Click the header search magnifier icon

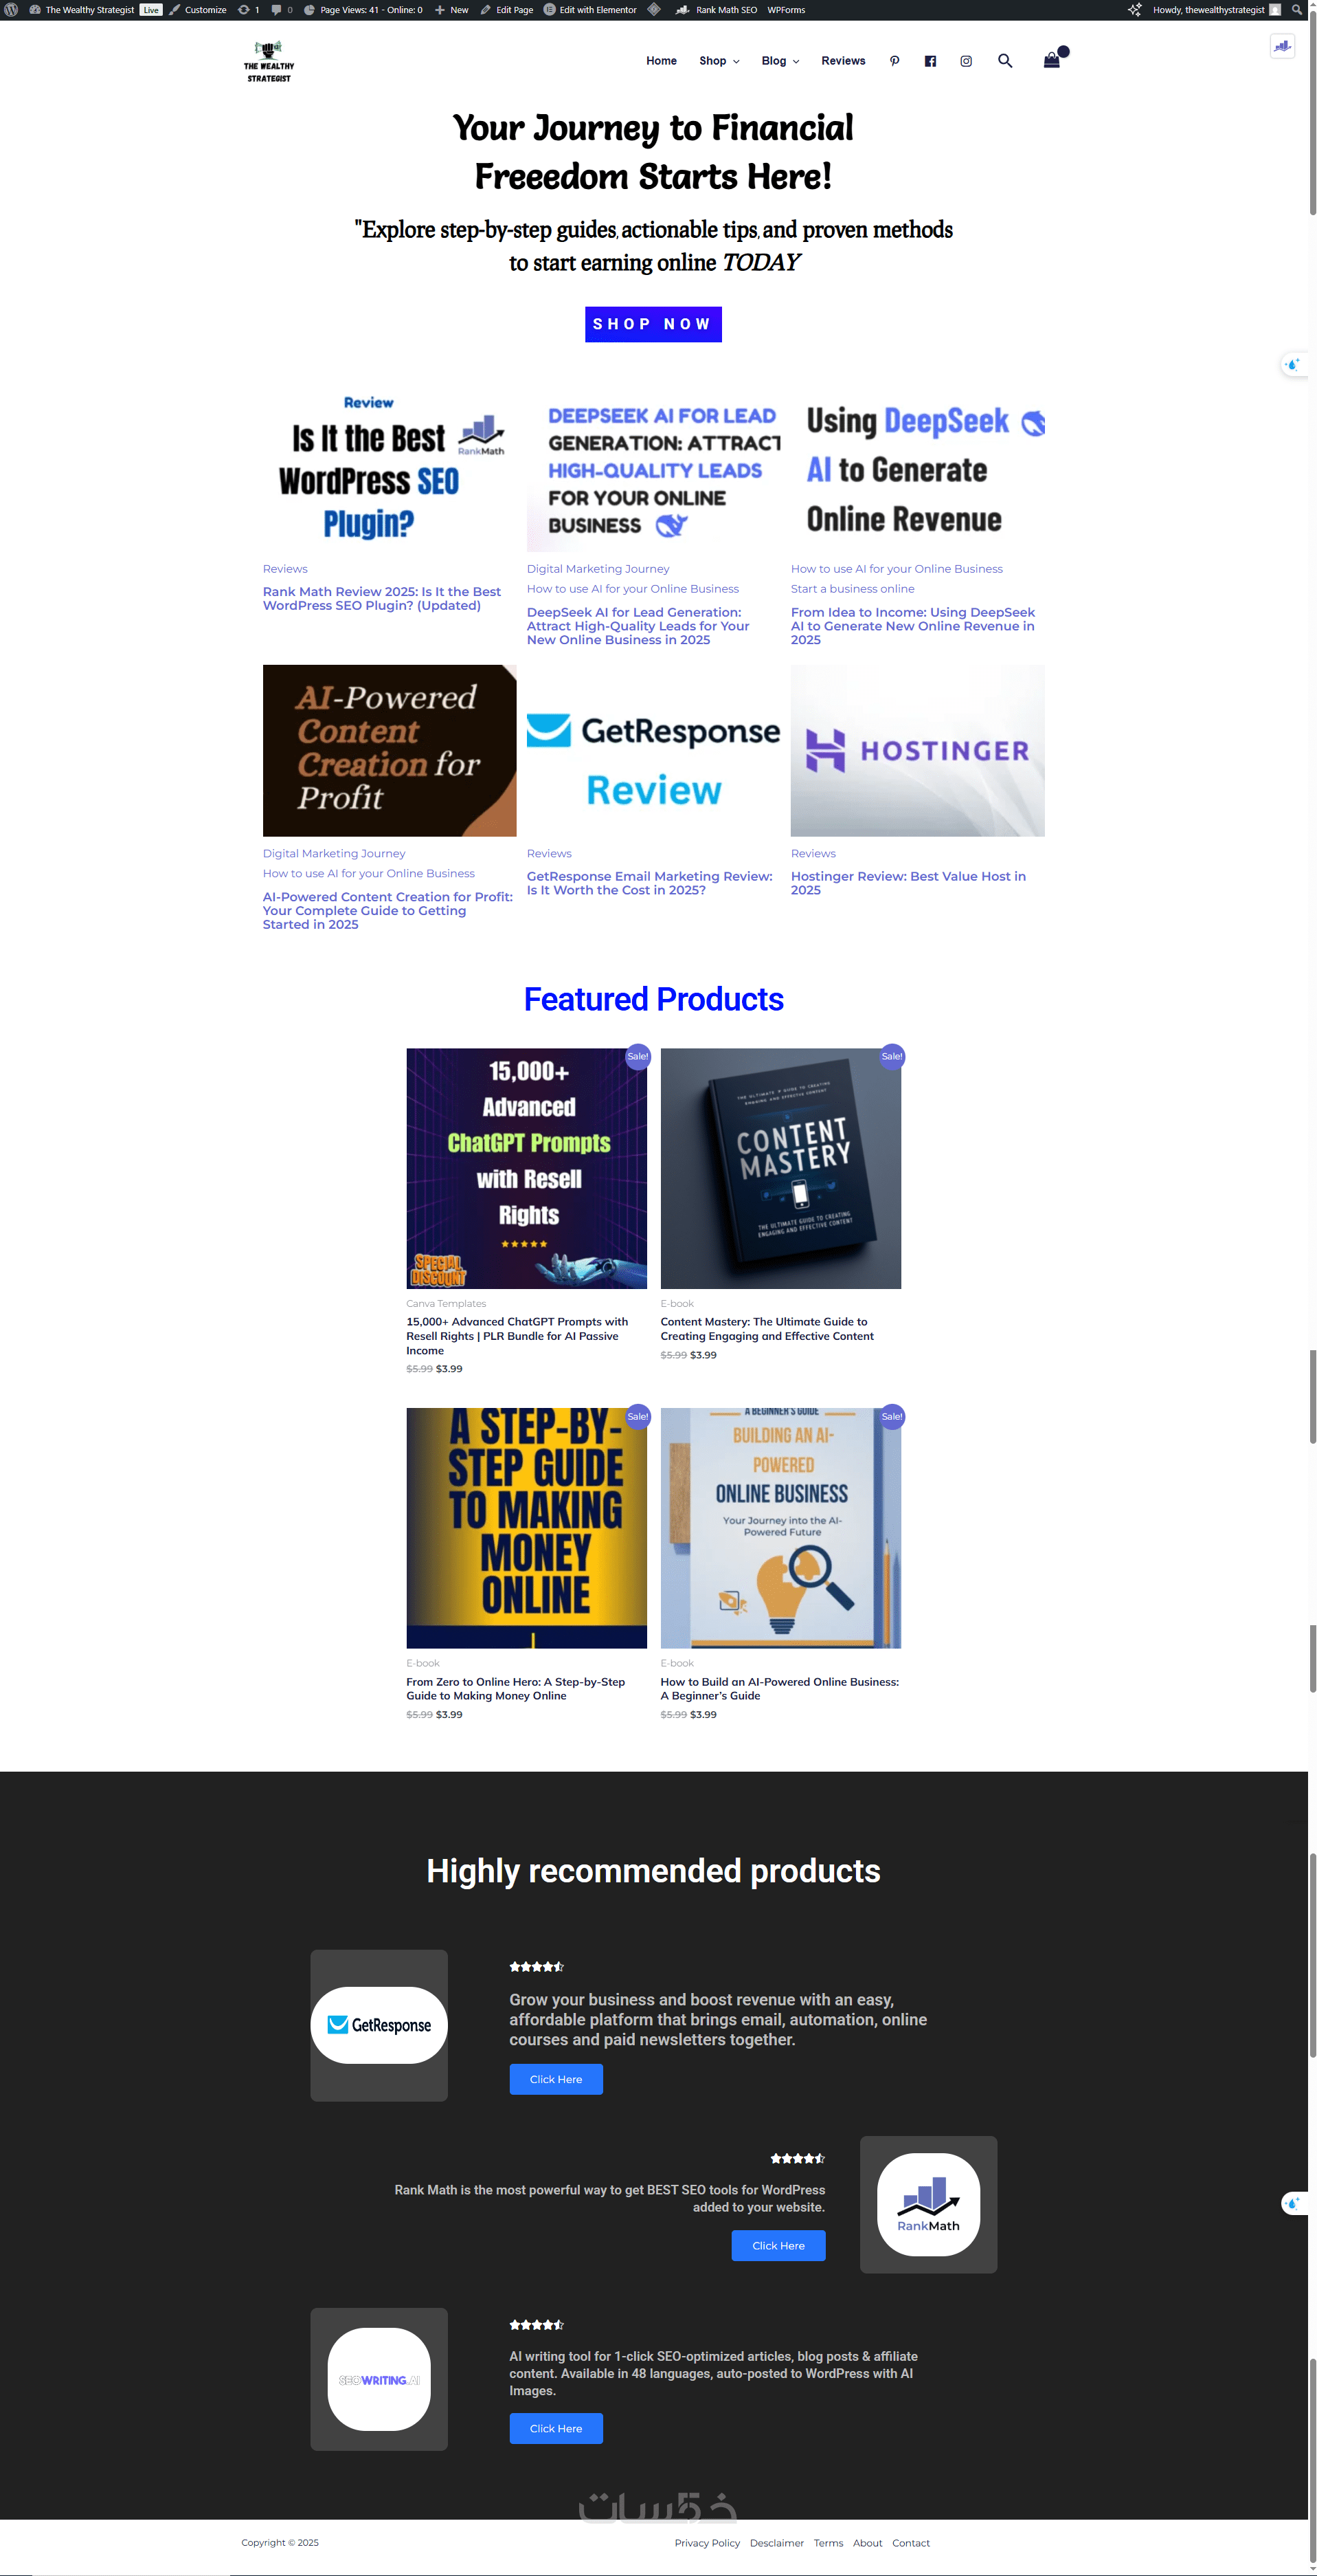[x=1005, y=61]
